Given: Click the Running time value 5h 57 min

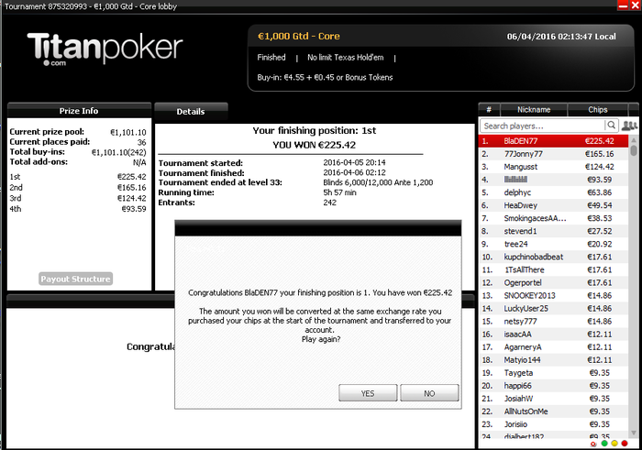Looking at the screenshot, I should click(x=340, y=192).
